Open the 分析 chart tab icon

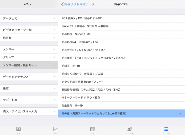(x=55, y=129)
